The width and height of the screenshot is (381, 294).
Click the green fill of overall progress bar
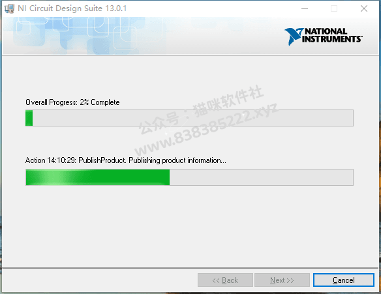(x=29, y=118)
